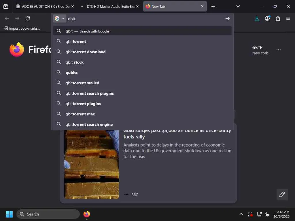Click the address bar containing qbit

pos(145,19)
